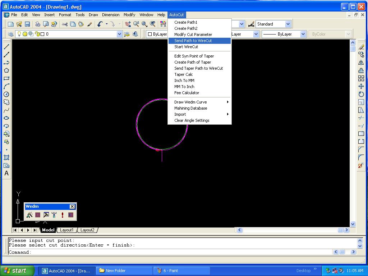Click the layer 0 color swatch
Screen dimensions: 368x276
tap(42, 34)
